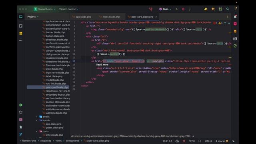
Task: Open the Version control dropdown
Action: [x=68, y=9]
